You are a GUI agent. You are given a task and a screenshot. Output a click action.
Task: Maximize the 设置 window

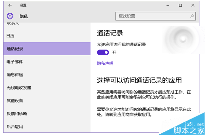pyautogui.click(x=180, y=5)
